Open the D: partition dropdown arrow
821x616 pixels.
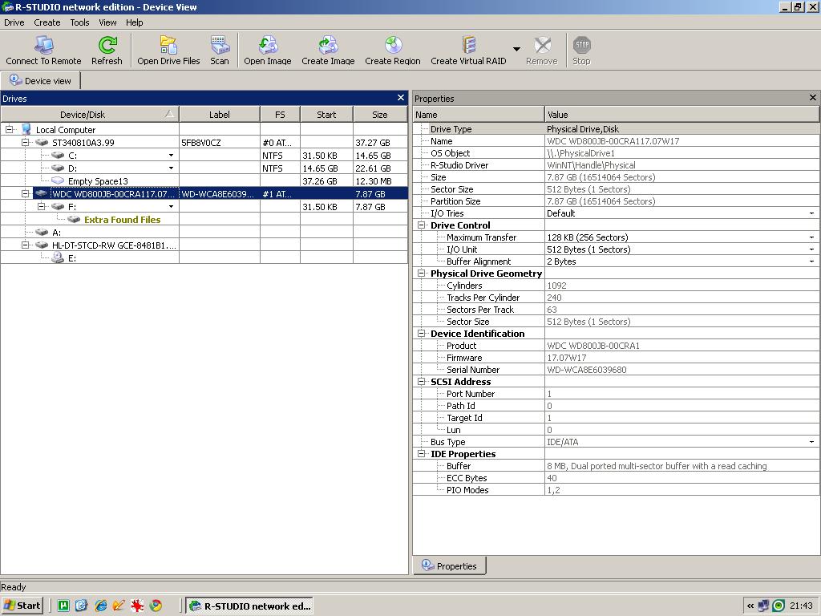pos(172,168)
